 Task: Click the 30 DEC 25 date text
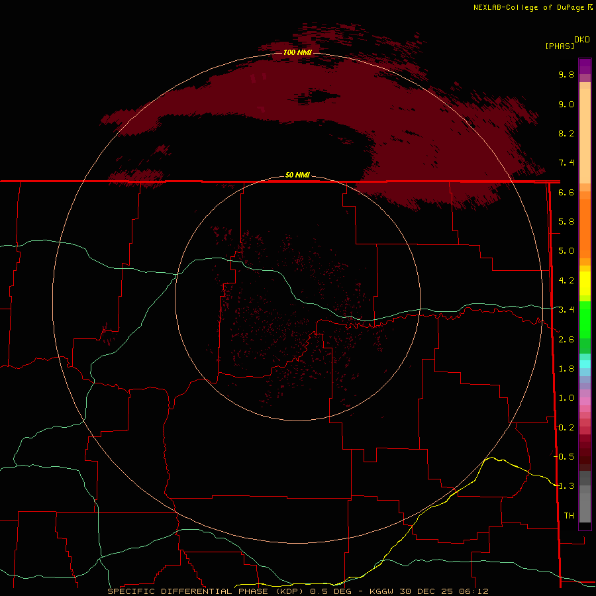[426, 591]
